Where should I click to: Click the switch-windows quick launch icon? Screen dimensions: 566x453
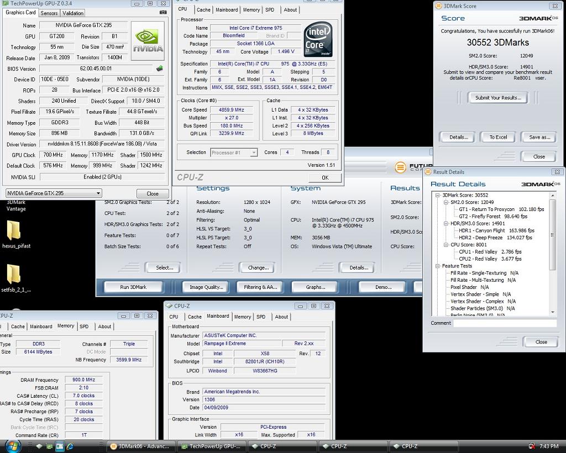[60, 446]
